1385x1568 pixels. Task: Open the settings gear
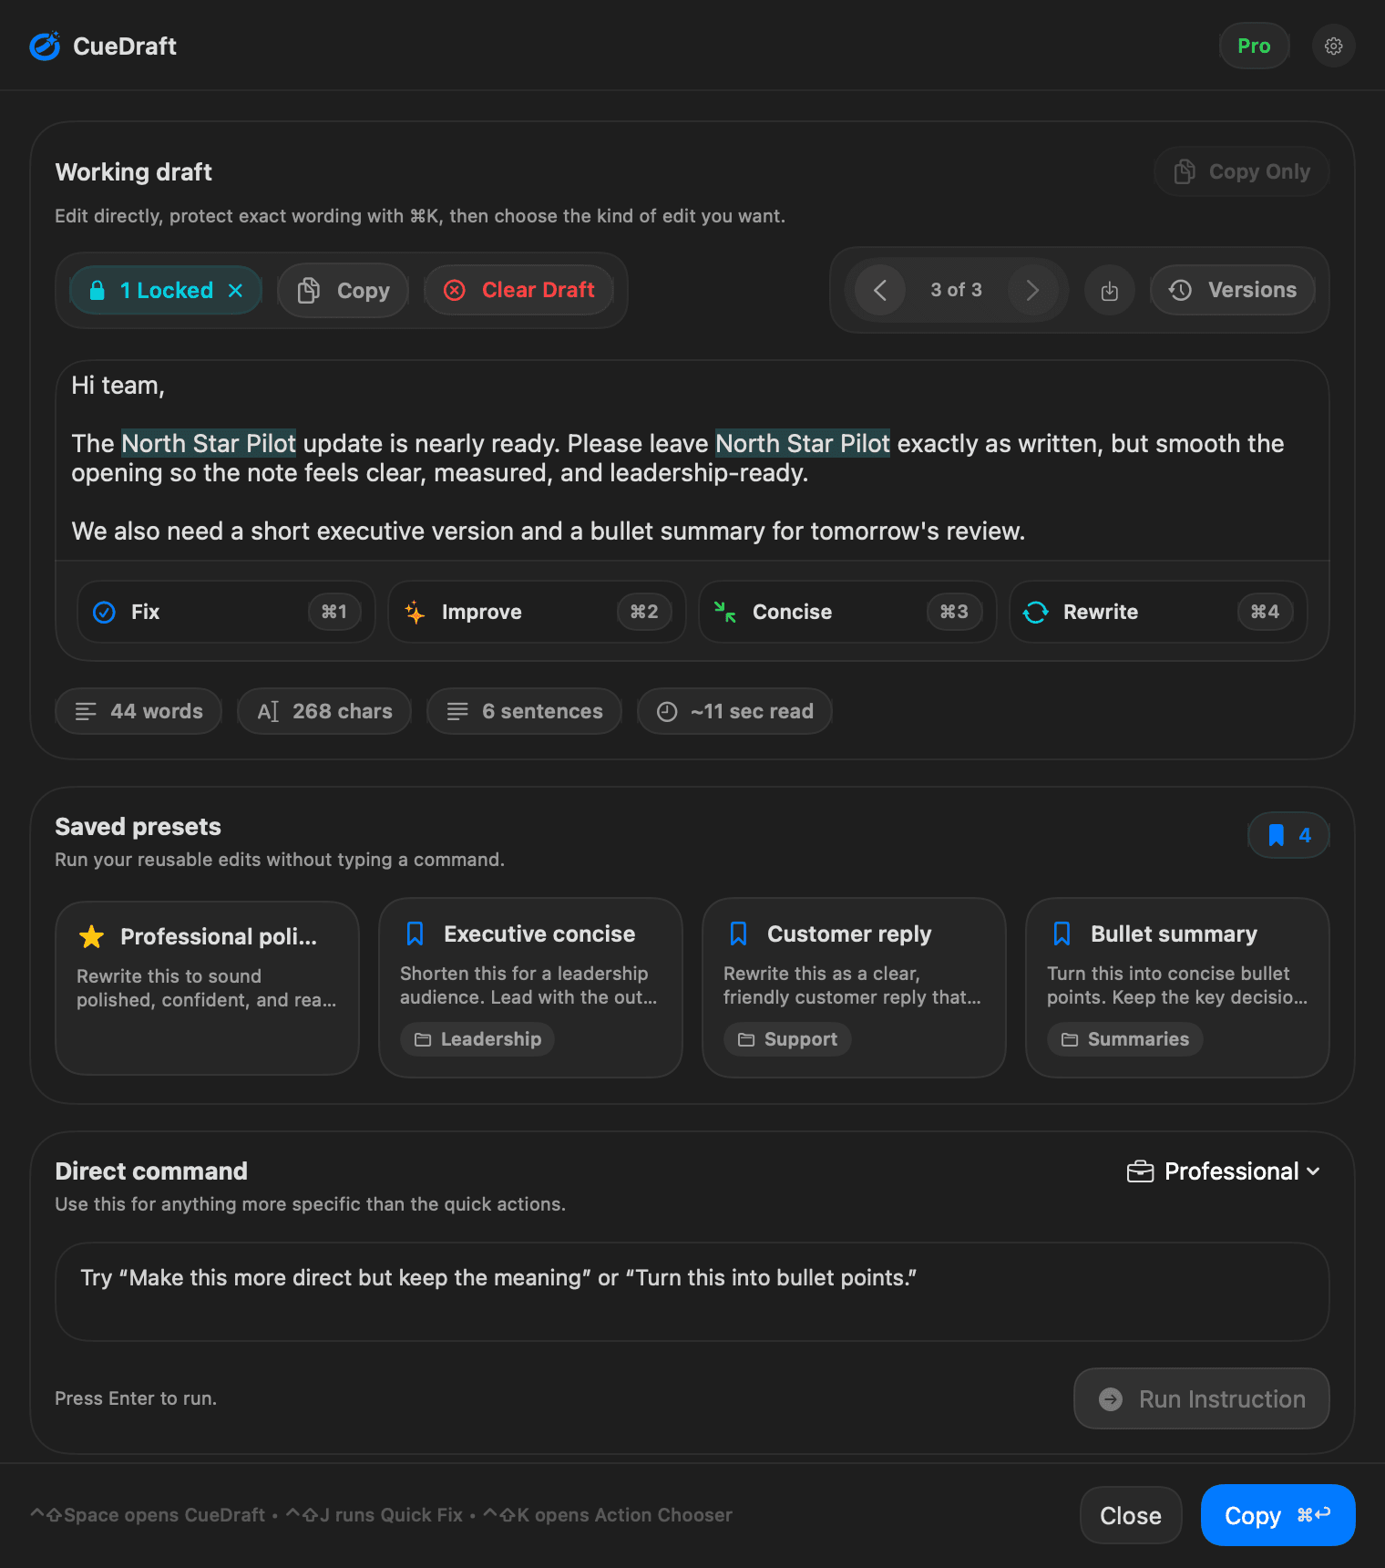1333,46
